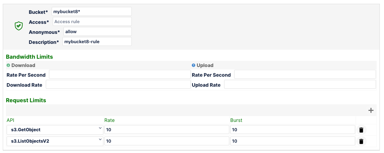The height and width of the screenshot is (153, 384).
Task: Click the green Download arrow icon
Action: (8, 65)
